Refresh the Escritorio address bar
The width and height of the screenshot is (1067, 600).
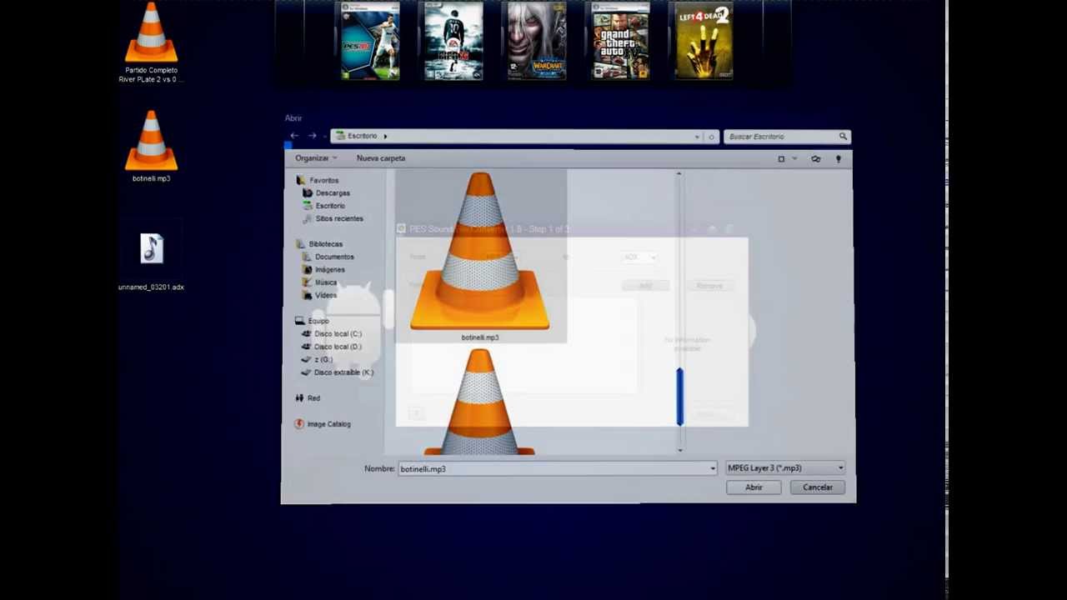pos(711,137)
